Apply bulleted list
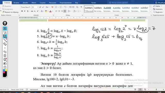The height and width of the screenshot is (93, 165). click(56, 7)
